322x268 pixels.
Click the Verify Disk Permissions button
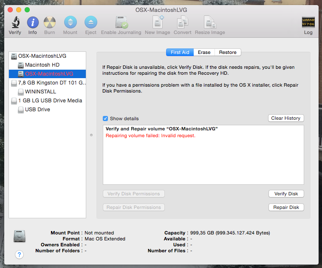[134, 194]
